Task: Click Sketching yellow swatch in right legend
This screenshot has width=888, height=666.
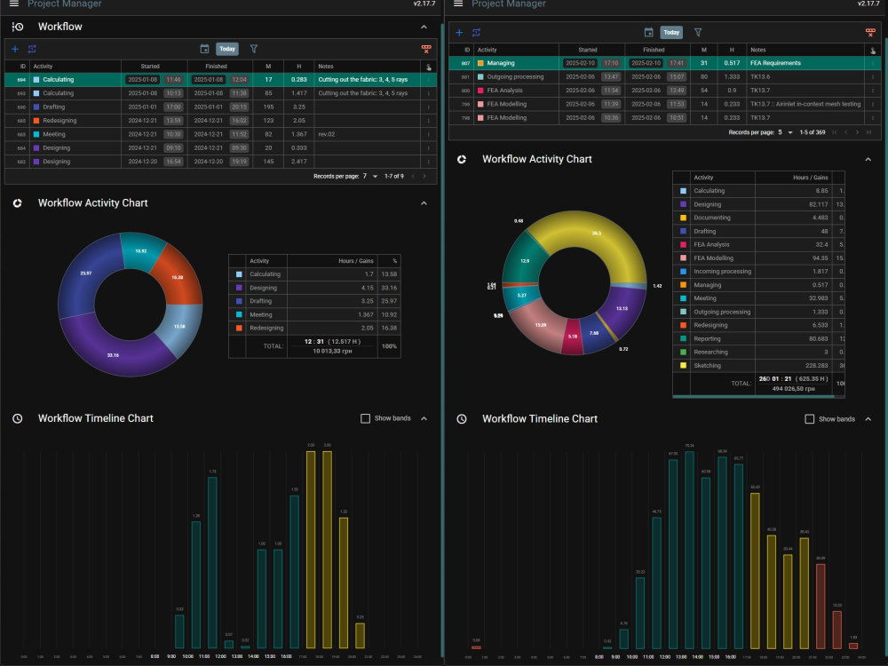Action: (x=683, y=366)
